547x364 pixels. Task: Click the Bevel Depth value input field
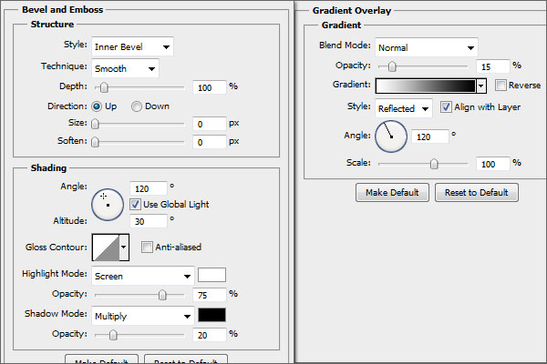209,87
